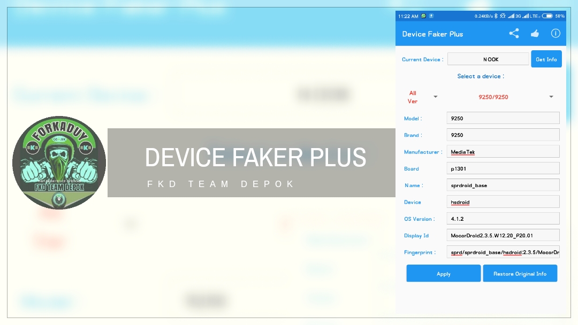Tap the share icon in the app header
The width and height of the screenshot is (578, 325).
point(514,33)
